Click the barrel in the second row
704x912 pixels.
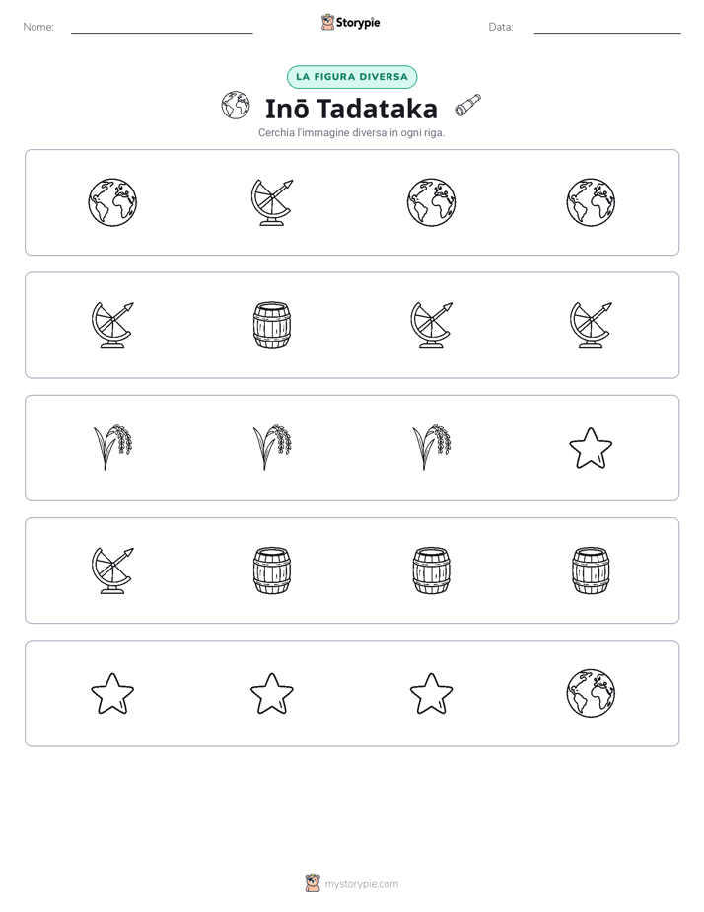[x=272, y=325]
